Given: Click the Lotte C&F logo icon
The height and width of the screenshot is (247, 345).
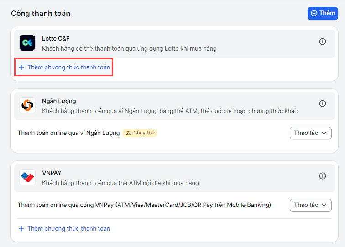Looking at the screenshot, I should pos(27,43).
